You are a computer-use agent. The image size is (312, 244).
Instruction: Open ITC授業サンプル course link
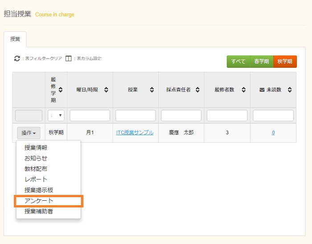[x=135, y=132]
